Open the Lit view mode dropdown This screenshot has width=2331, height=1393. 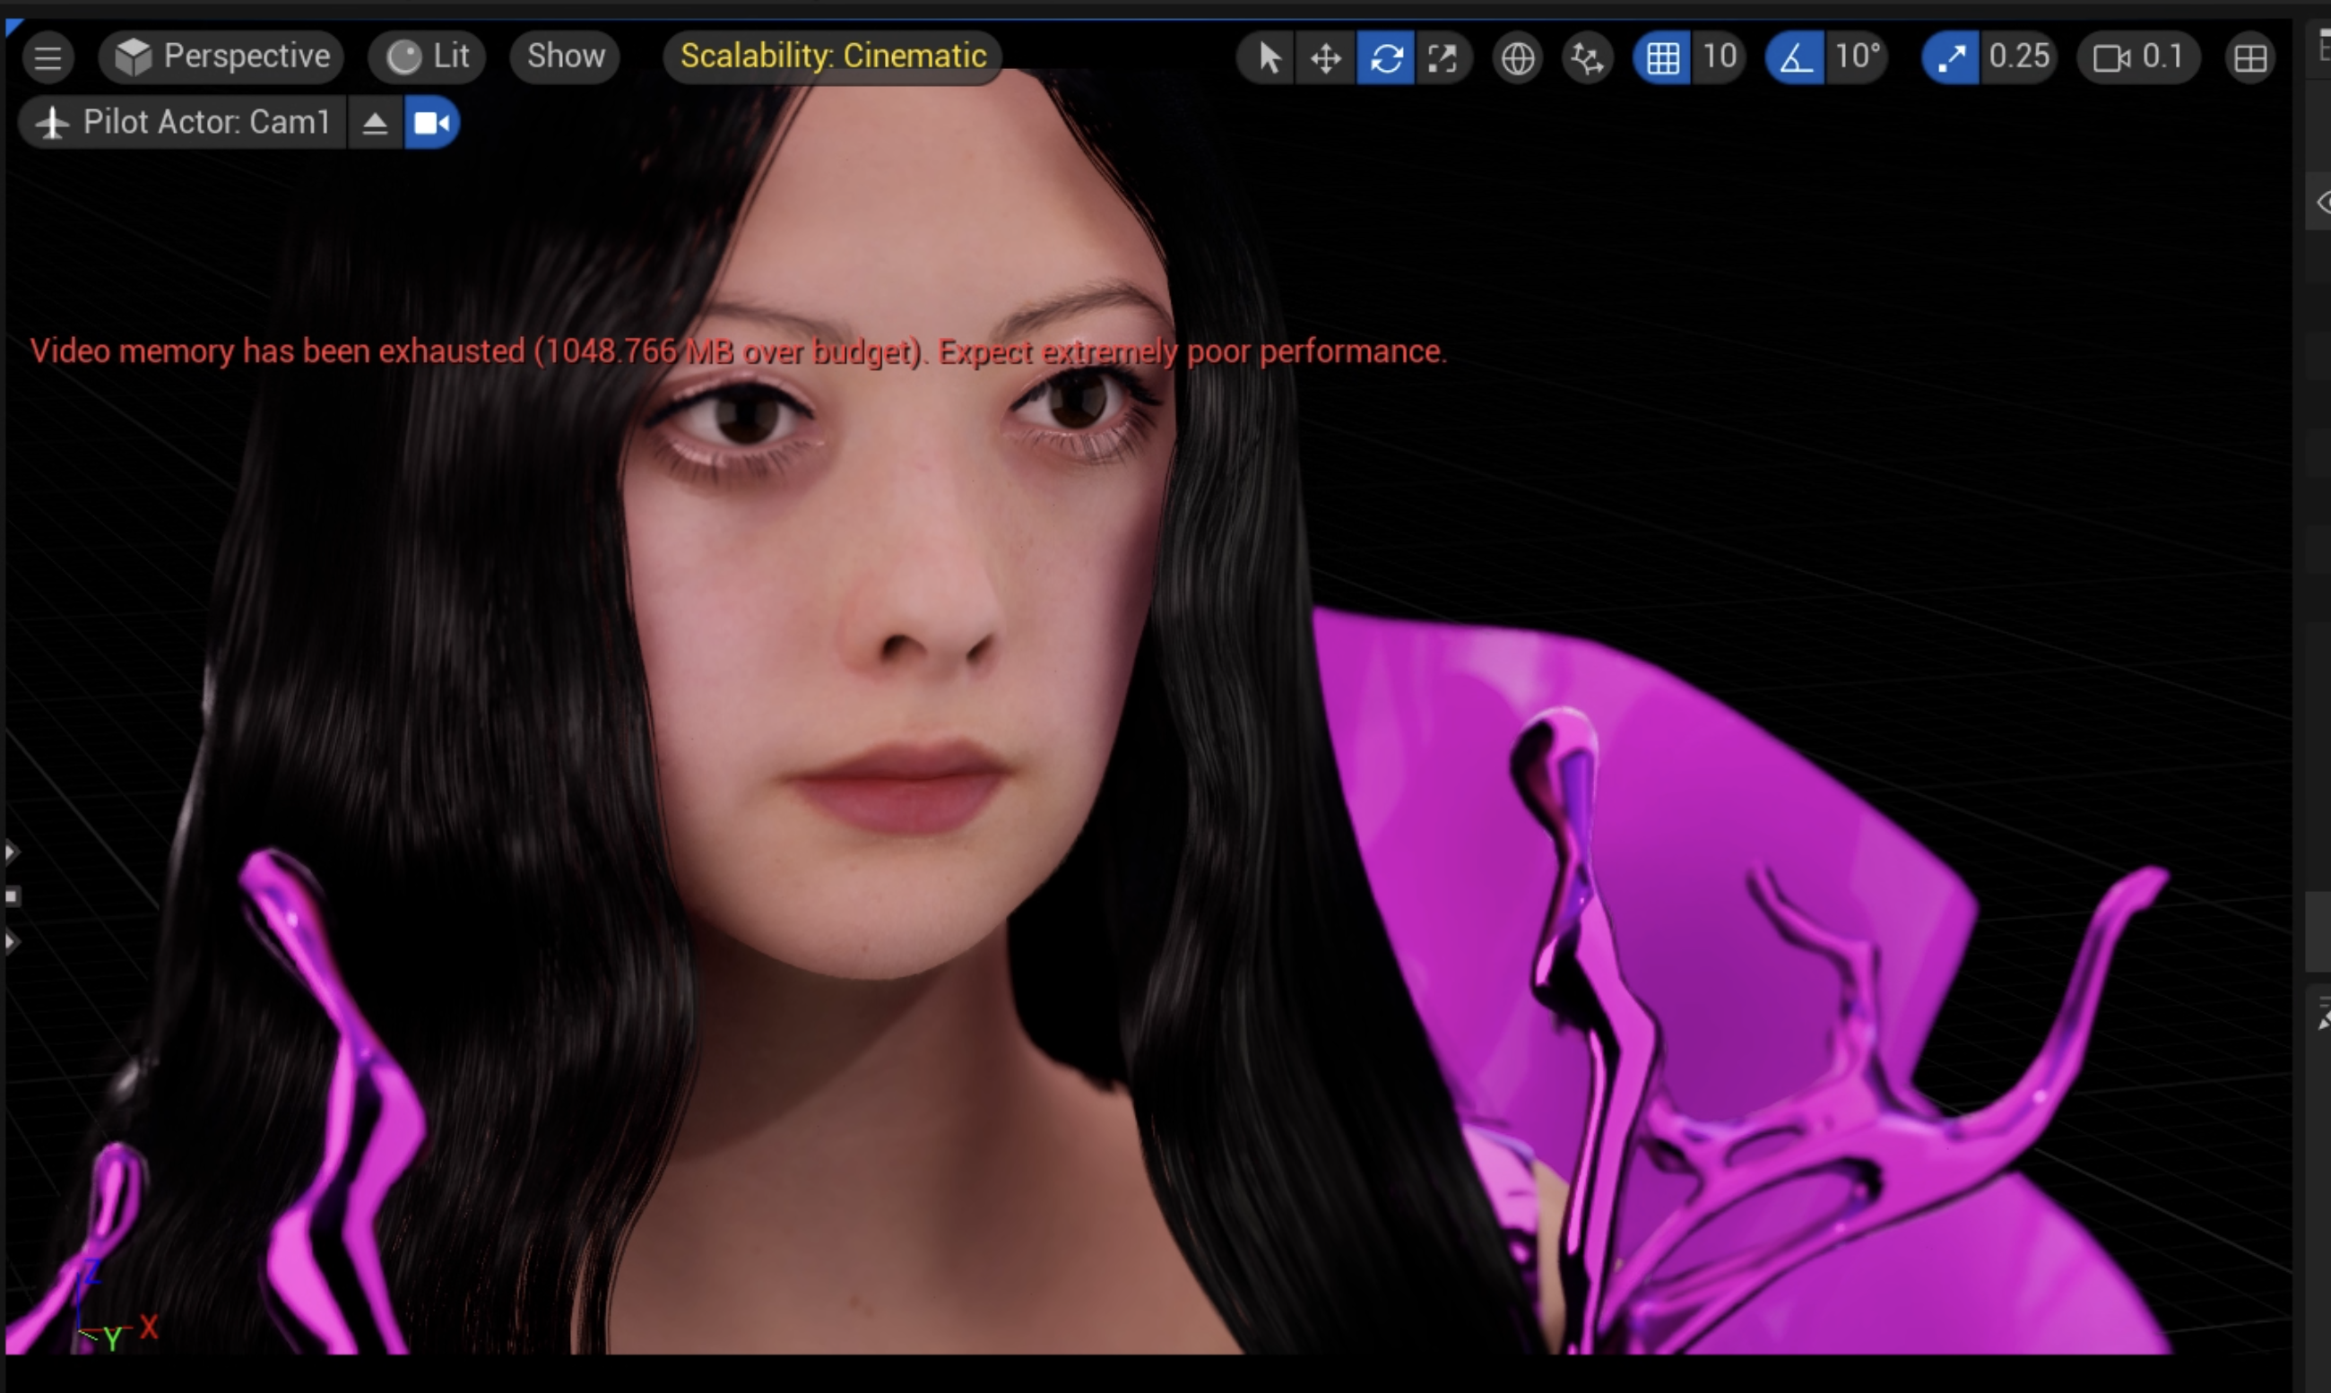coord(427,56)
